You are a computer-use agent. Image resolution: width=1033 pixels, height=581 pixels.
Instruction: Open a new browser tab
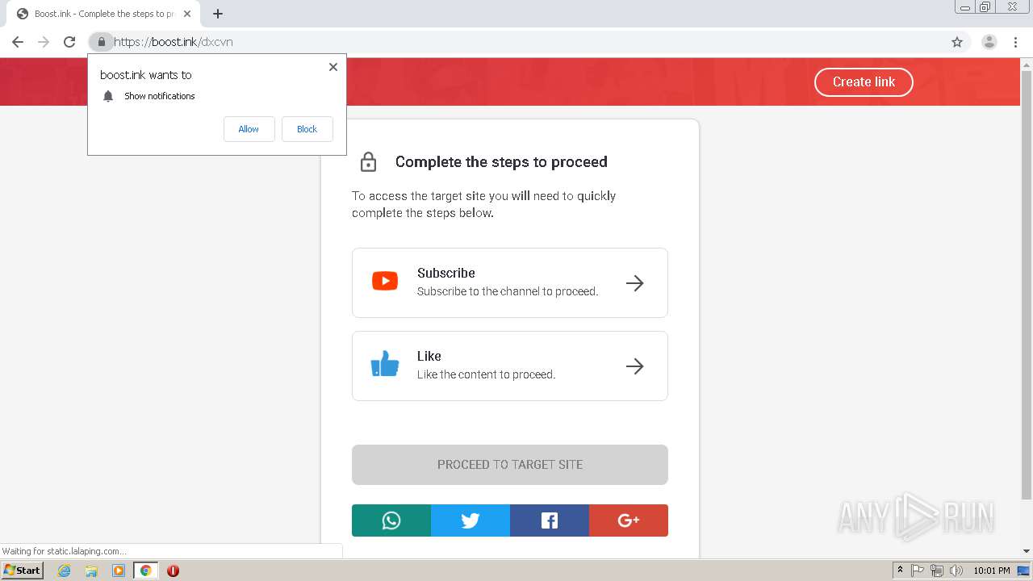(x=218, y=14)
